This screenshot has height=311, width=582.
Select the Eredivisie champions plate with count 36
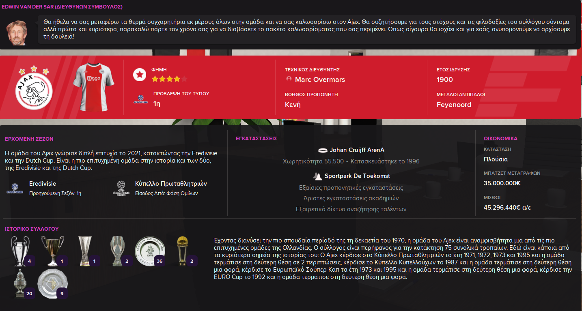[149, 251]
